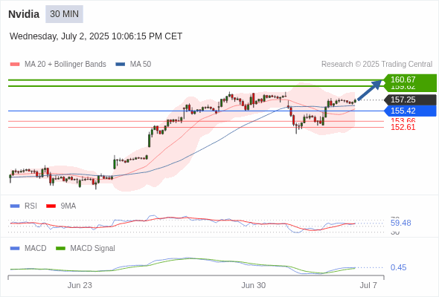439x297 pixels.
Task: Click the RSI 59.48 value label
Action: point(400,223)
